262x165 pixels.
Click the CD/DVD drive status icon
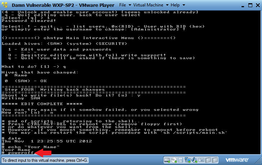click(174, 160)
